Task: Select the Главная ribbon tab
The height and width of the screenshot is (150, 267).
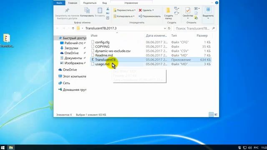Action: (x=73, y=3)
